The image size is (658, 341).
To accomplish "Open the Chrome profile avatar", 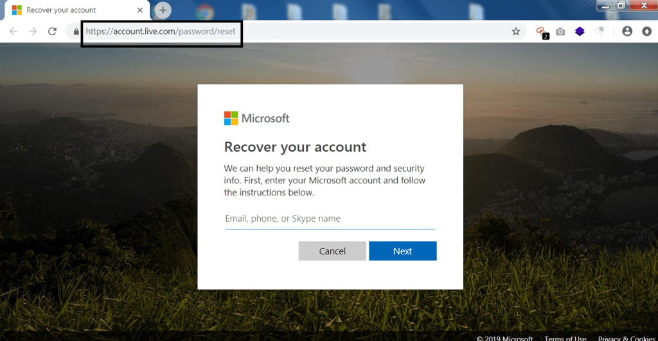I will [x=627, y=31].
